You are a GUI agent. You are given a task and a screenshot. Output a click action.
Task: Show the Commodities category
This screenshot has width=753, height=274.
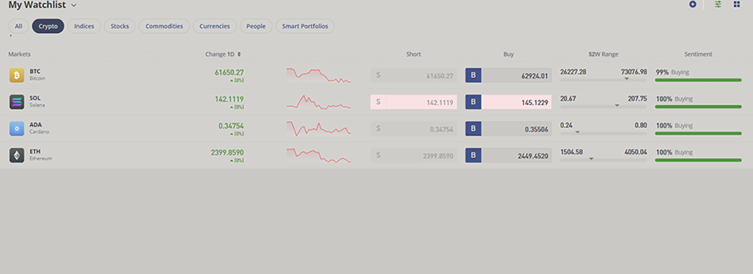tap(164, 26)
